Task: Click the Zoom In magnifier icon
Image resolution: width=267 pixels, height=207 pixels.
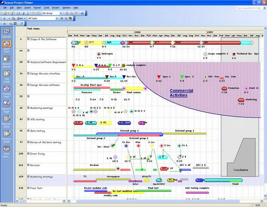Action: point(67,13)
